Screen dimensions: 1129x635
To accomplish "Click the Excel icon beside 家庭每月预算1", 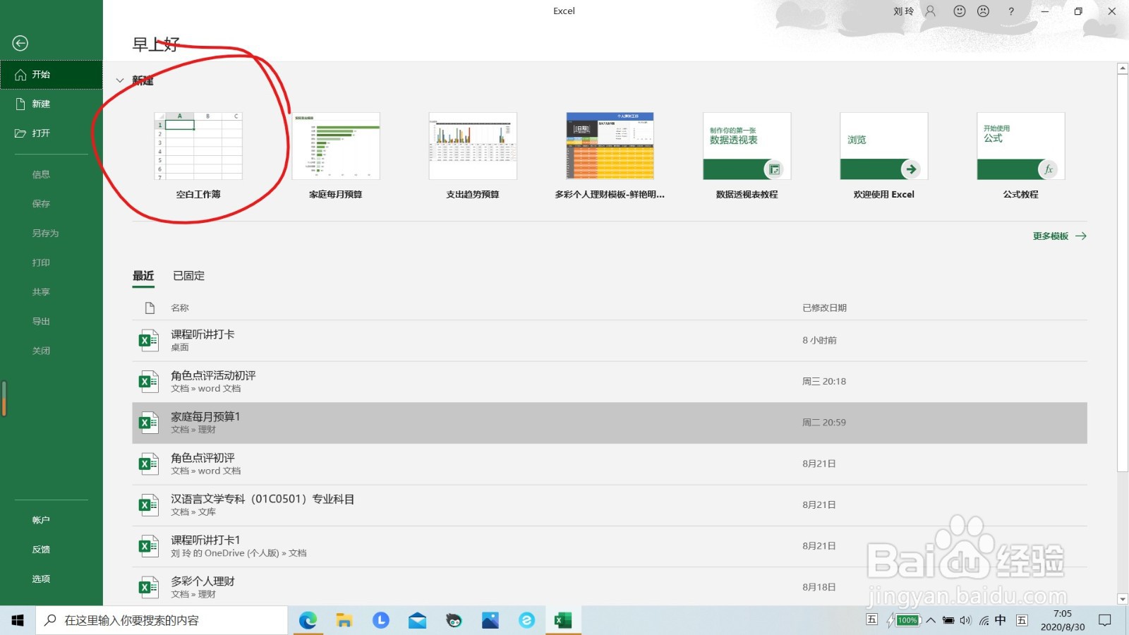I will pyautogui.click(x=148, y=423).
